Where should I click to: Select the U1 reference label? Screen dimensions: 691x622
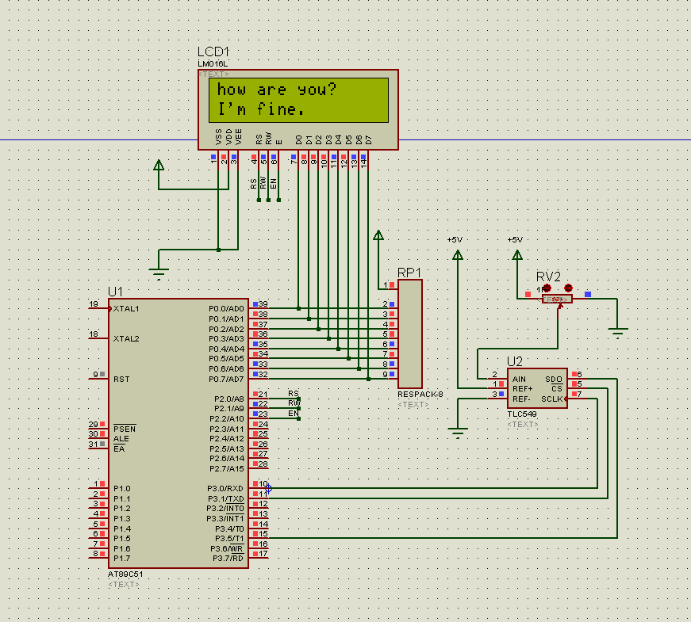coord(115,292)
